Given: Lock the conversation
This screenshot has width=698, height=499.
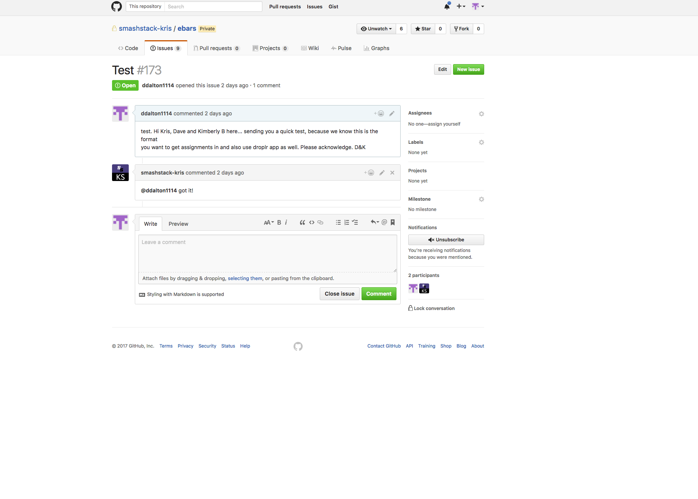Looking at the screenshot, I should (x=431, y=308).
